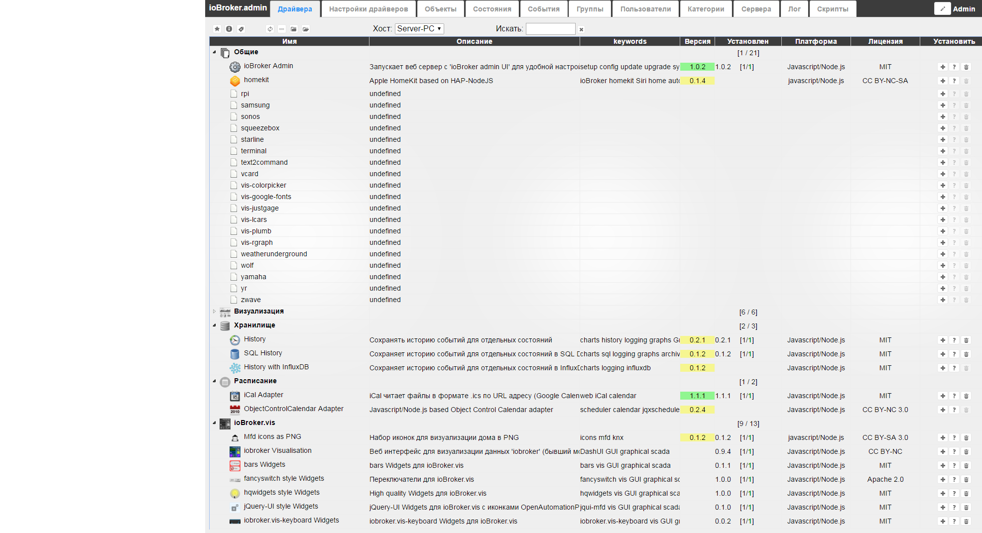982x533 pixels.
Task: Collapse the Хранилище group
Action: tap(215, 325)
